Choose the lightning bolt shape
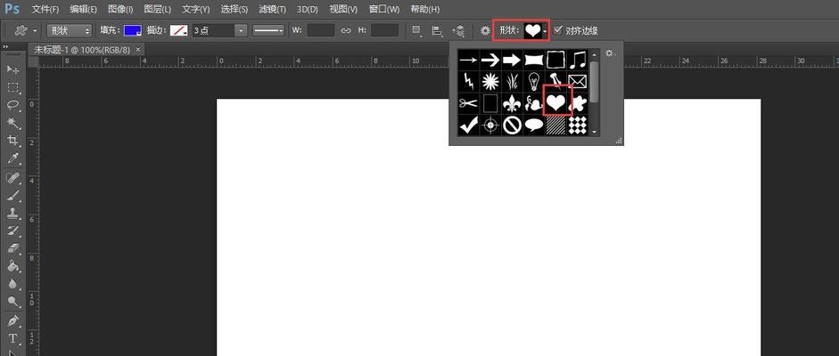Screen dimensions: 839x356 pos(468,82)
